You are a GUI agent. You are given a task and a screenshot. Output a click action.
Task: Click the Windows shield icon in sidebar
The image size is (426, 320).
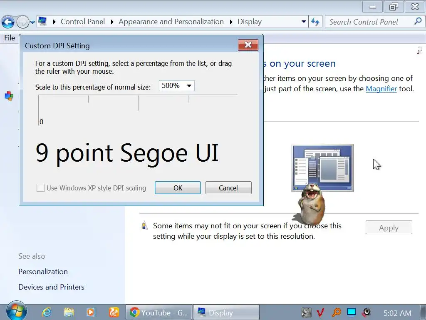click(9, 96)
